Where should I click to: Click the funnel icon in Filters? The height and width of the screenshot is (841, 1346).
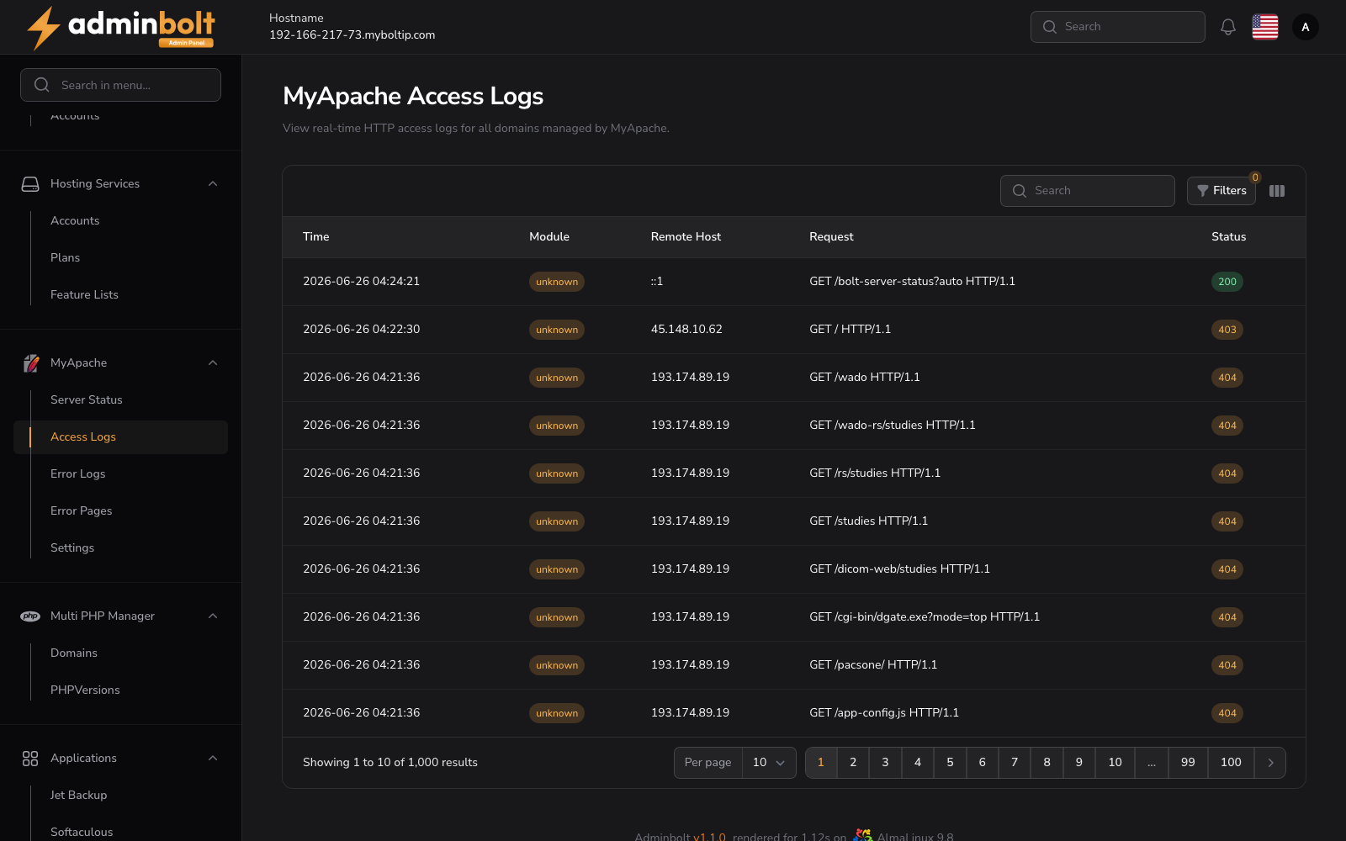[x=1203, y=191]
